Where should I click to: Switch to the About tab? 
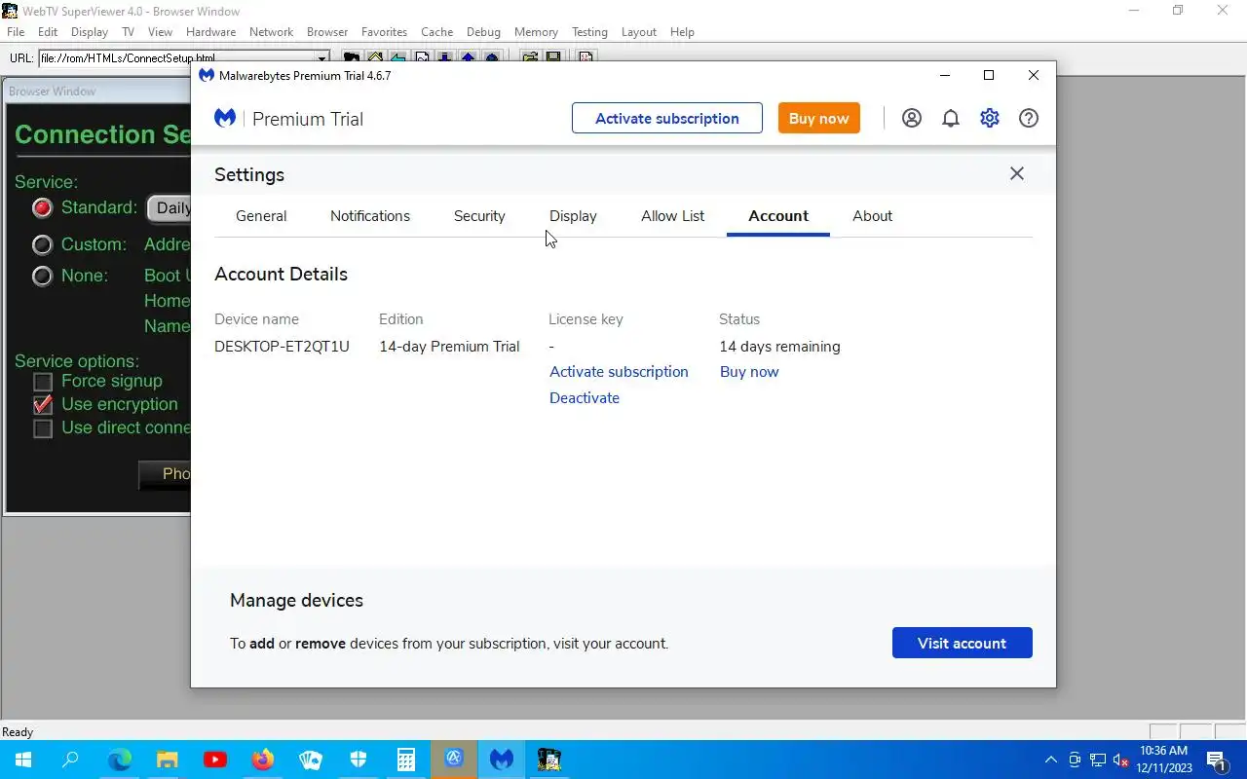(x=872, y=216)
